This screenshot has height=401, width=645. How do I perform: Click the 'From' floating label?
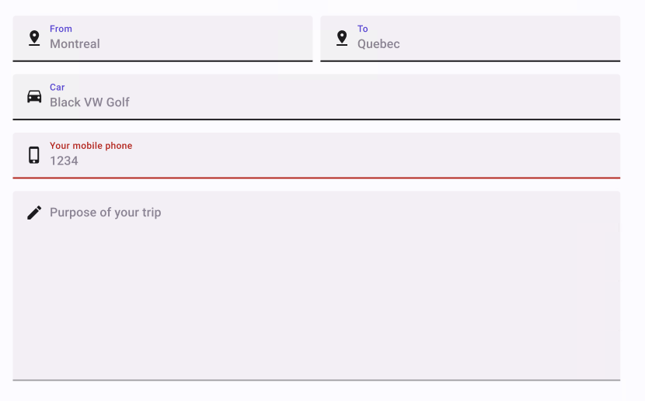click(x=61, y=29)
